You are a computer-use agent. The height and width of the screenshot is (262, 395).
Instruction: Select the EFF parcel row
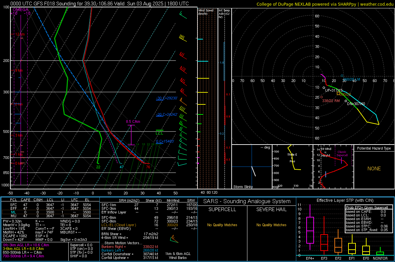click(x=50, y=208)
